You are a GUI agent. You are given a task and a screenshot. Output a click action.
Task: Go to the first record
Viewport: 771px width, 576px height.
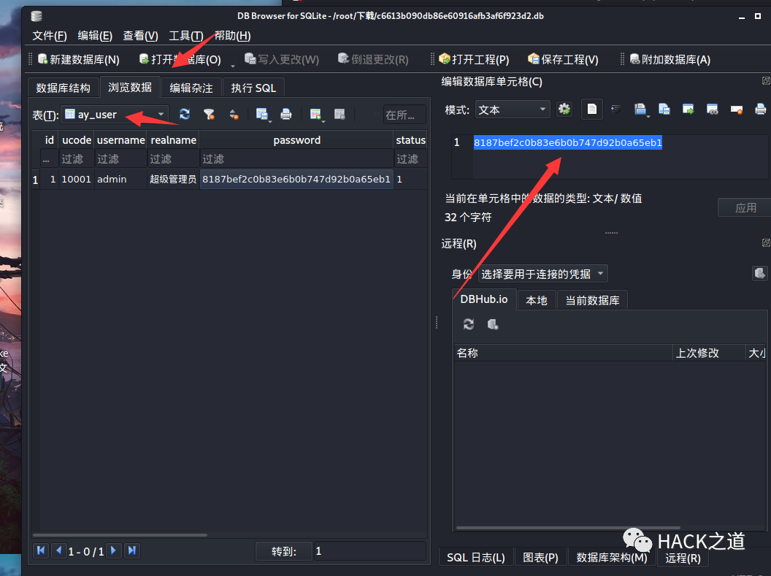tap(41, 550)
